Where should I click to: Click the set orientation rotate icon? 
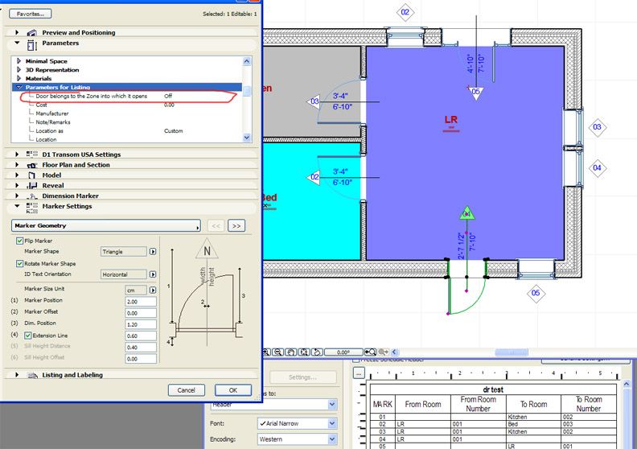click(x=317, y=352)
